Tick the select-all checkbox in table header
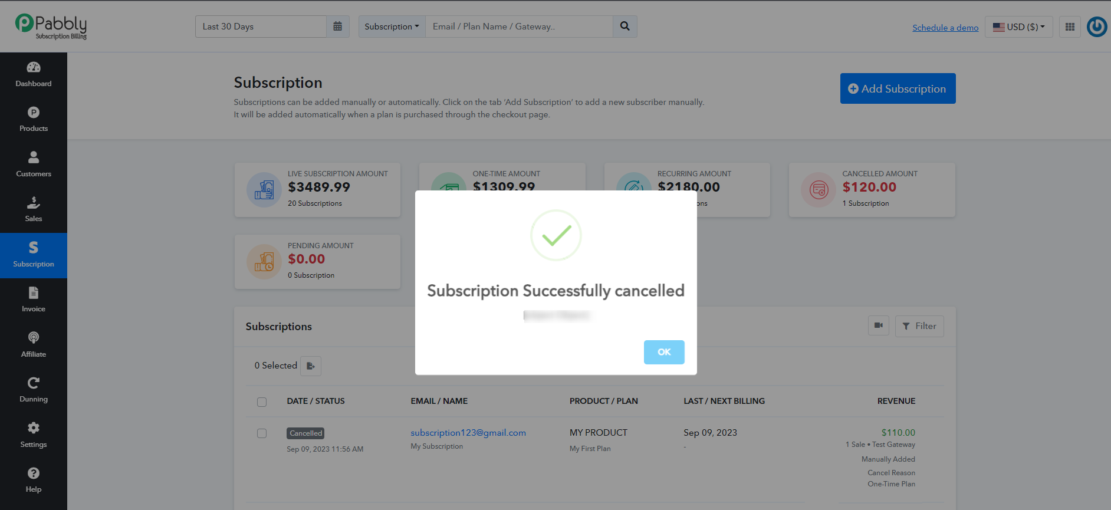1111x510 pixels. [x=262, y=402]
